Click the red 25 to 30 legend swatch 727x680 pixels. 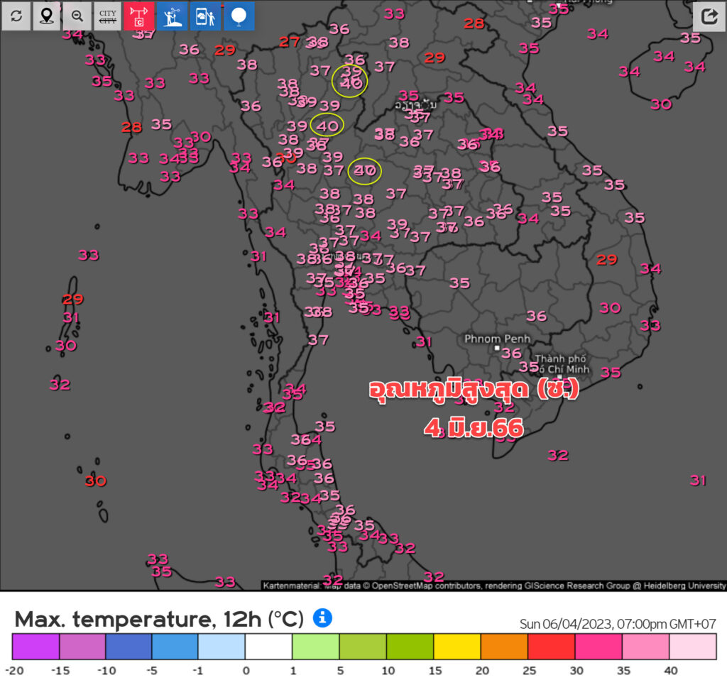click(x=550, y=647)
